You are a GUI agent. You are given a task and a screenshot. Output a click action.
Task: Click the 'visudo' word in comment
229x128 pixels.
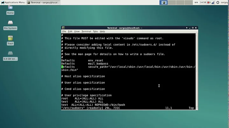128,38
